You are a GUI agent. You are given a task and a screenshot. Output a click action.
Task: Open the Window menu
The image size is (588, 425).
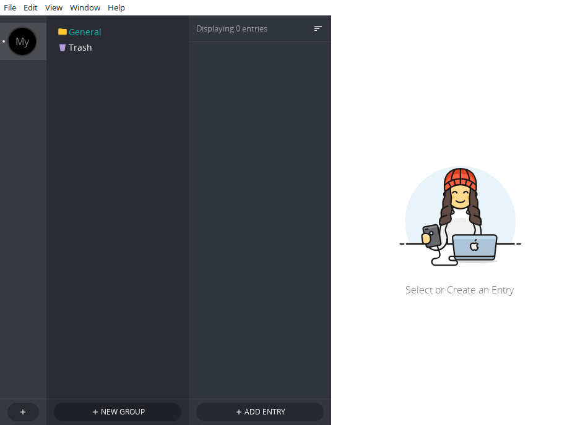[x=85, y=7]
